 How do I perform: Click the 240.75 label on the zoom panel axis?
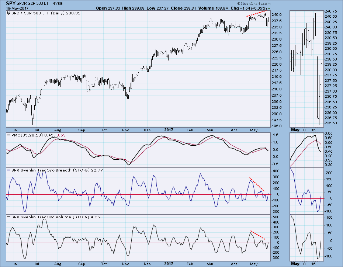pyautogui.click(x=331, y=11)
